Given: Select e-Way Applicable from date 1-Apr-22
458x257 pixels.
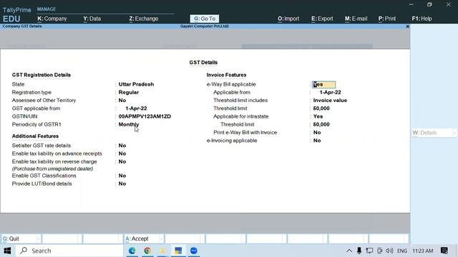Looking at the screenshot, I should click(330, 92).
